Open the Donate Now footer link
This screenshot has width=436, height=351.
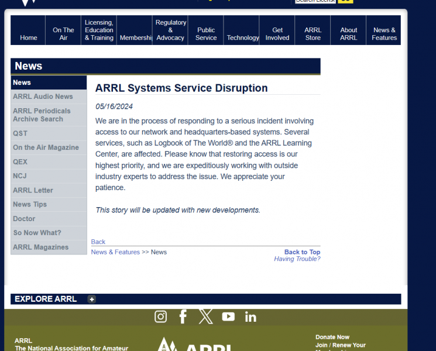(332, 337)
